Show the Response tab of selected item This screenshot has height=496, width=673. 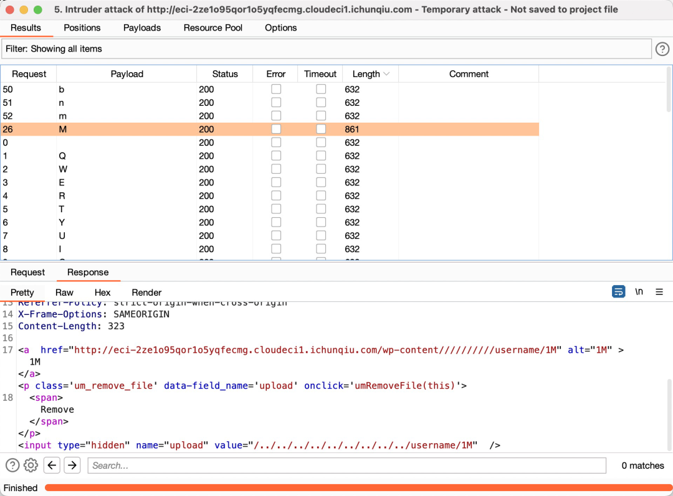coord(88,272)
